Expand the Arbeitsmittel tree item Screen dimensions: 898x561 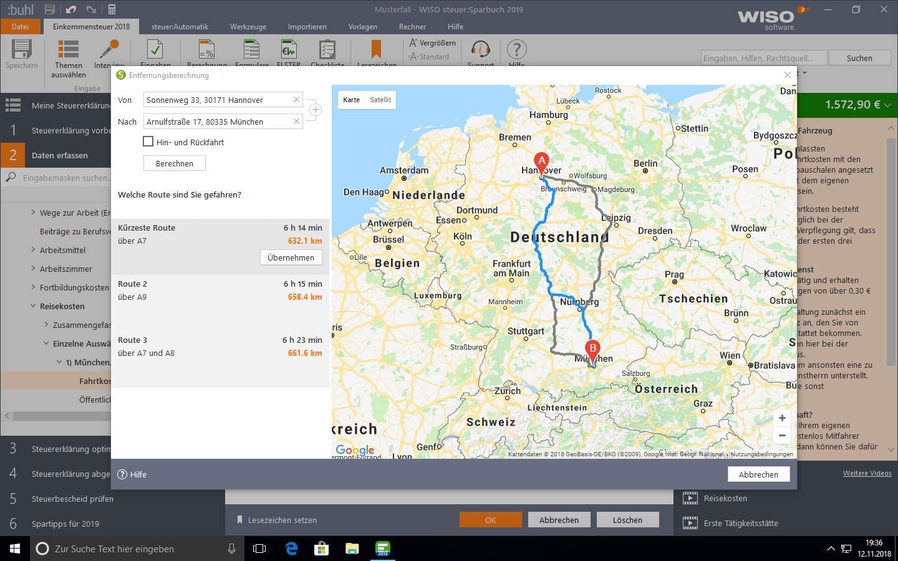click(33, 250)
